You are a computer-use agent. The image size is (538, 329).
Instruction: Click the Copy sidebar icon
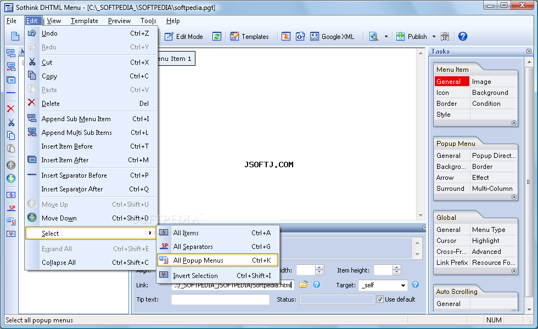point(11,135)
